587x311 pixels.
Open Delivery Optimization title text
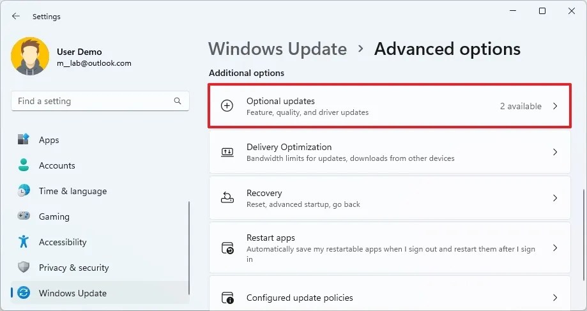point(289,147)
